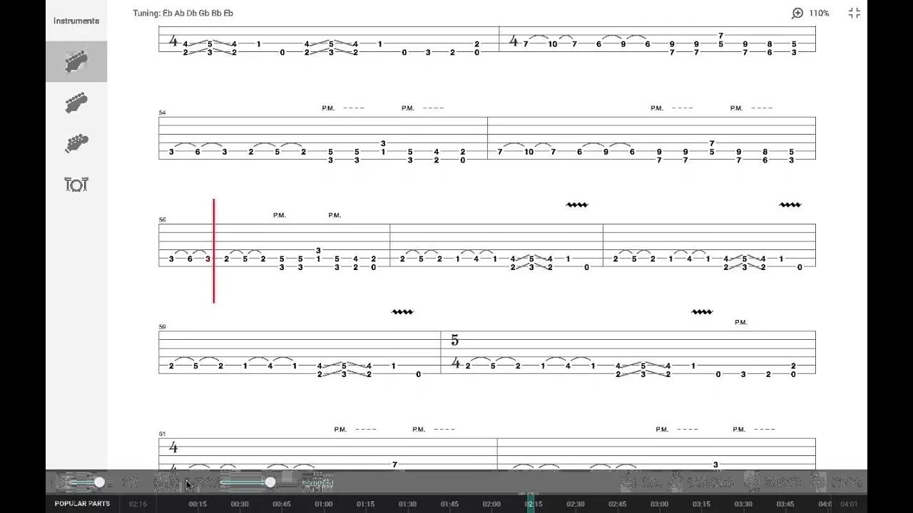Viewport: 913px width, 513px height.
Task: Click measure number 61
Action: [x=162, y=433]
